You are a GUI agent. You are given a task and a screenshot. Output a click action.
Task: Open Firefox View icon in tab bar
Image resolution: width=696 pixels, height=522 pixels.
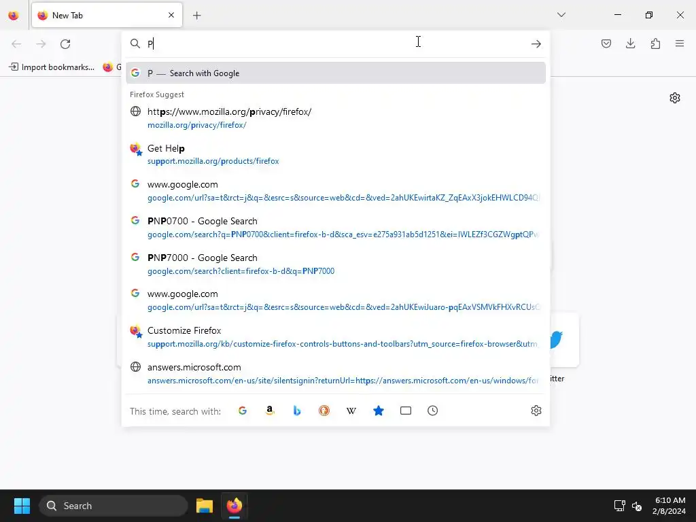pos(14,16)
